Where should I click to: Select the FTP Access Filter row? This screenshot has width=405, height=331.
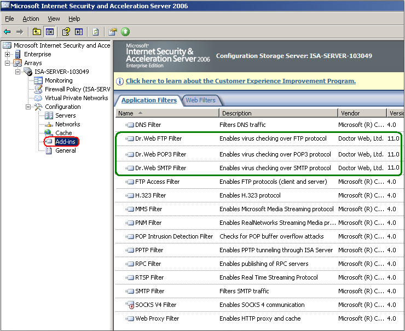point(259,182)
